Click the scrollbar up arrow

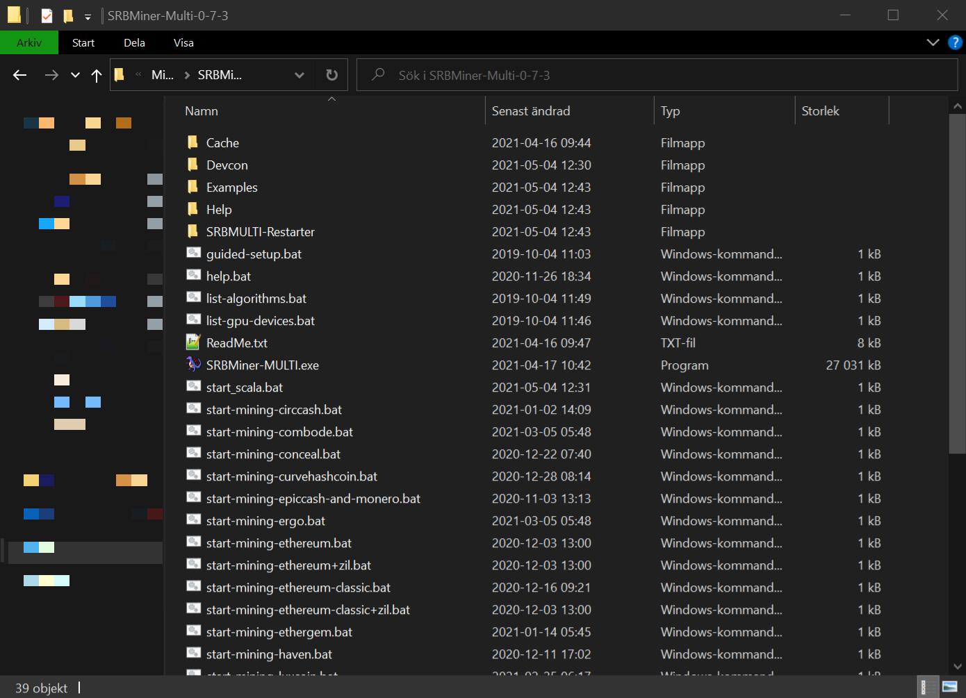(x=957, y=106)
